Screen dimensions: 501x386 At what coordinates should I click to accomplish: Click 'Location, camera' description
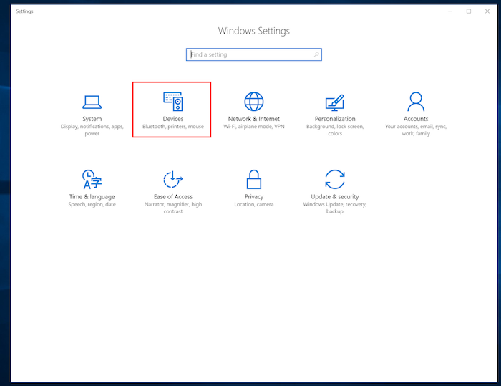[254, 204]
